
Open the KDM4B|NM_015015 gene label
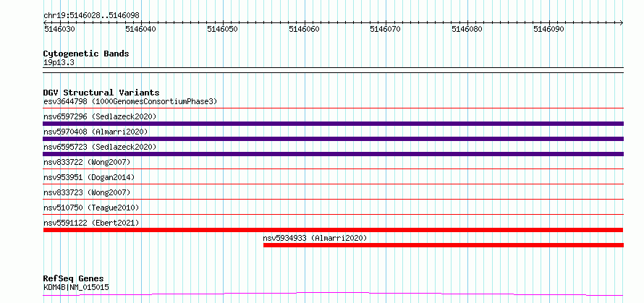tap(76, 287)
